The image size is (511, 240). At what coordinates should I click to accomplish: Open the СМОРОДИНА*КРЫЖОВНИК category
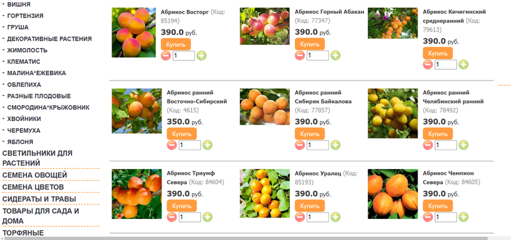pos(48,107)
